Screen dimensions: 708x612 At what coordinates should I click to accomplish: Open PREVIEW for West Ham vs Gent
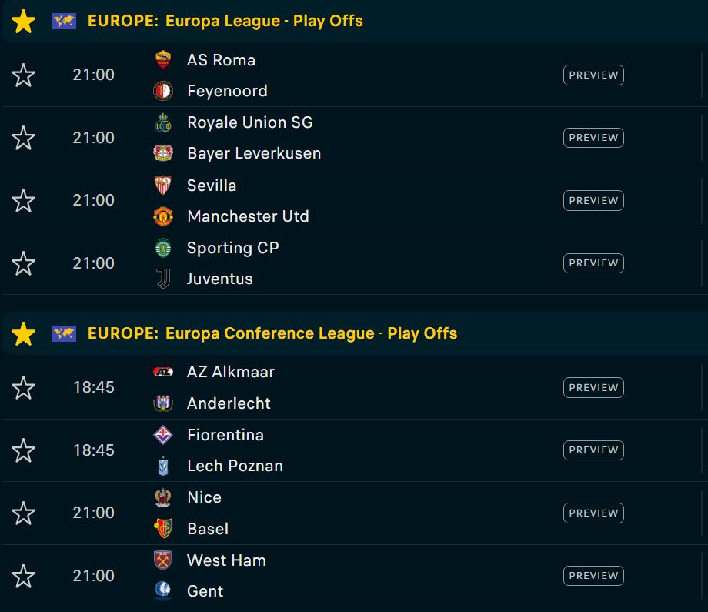click(593, 576)
